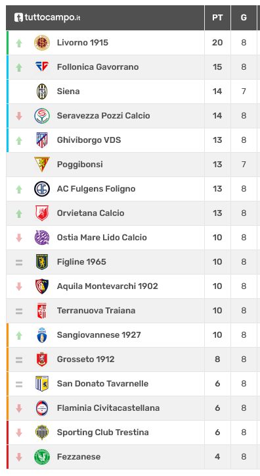Open the Grosseto 1912 team link
The height and width of the screenshot is (476, 260).
(x=85, y=359)
